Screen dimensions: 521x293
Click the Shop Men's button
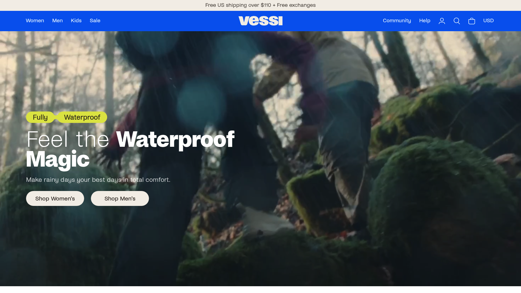point(120,198)
